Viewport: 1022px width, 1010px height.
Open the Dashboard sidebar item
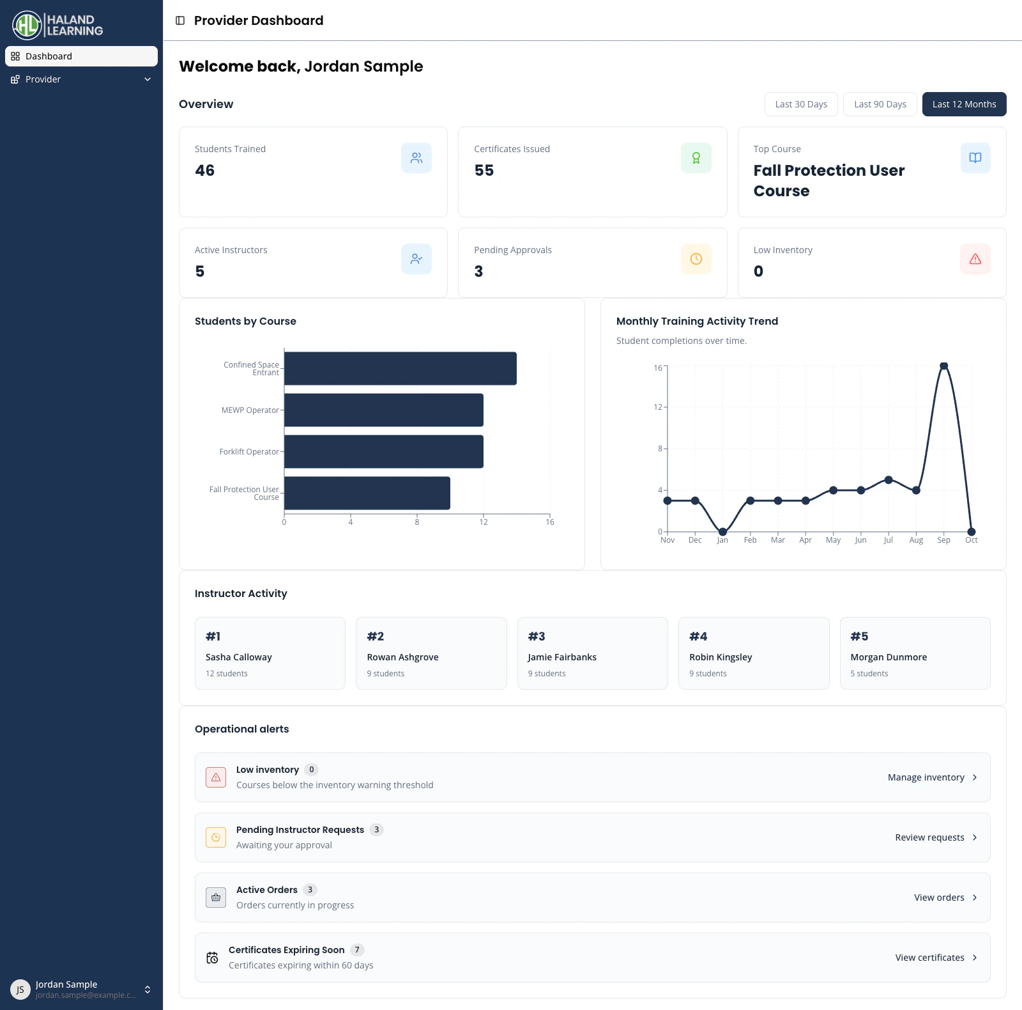pos(81,56)
